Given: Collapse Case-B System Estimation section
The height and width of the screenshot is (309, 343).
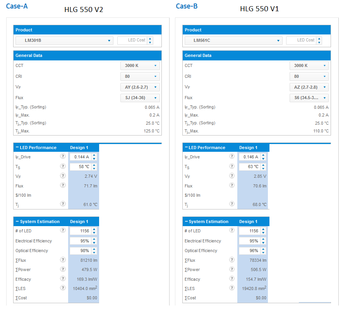Looking at the screenshot, I should point(186,221).
